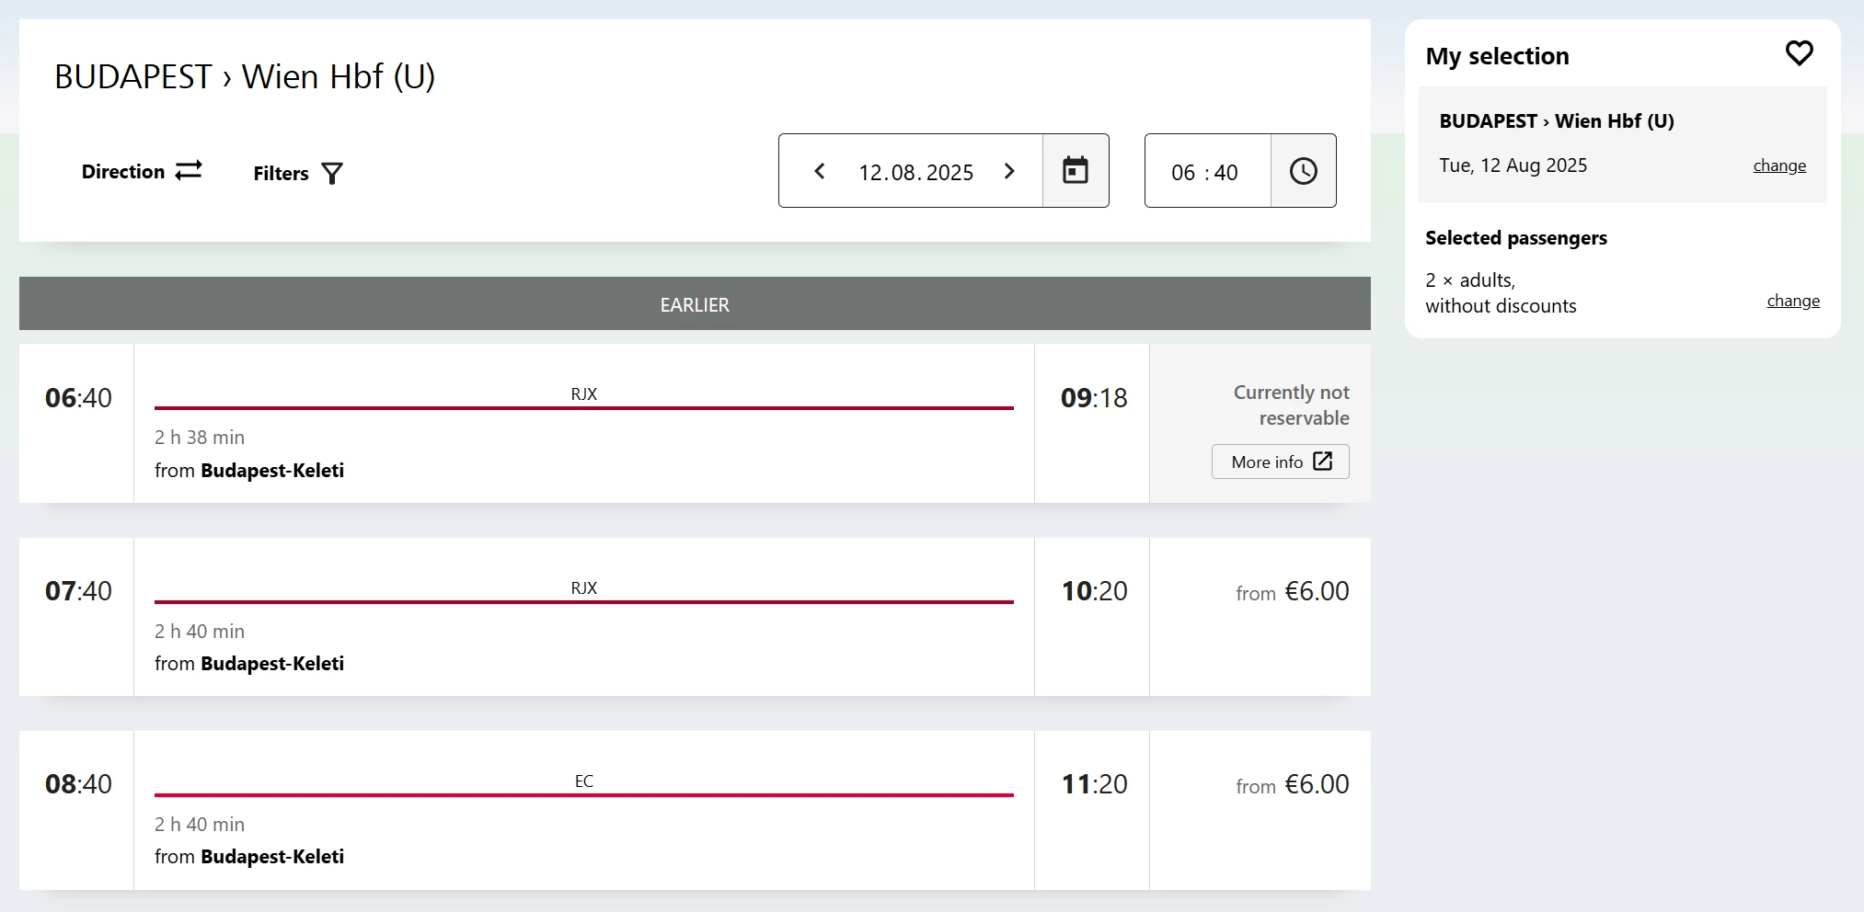The image size is (1864, 912).
Task: Open the calendar date picker icon
Action: [x=1075, y=171]
